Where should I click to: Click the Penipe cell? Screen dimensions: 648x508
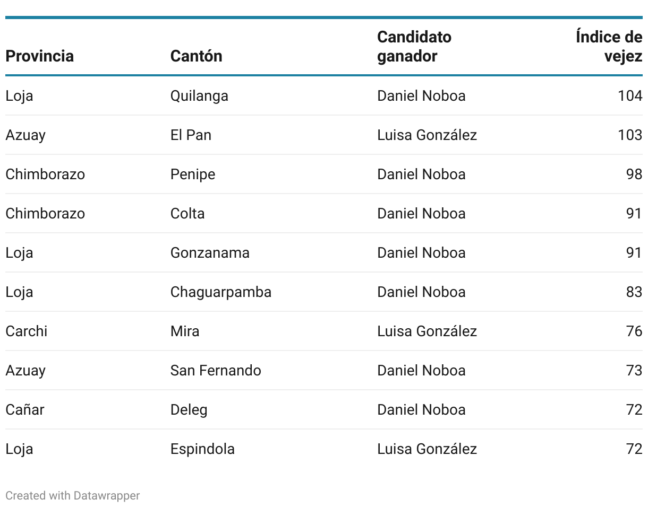[x=192, y=174]
